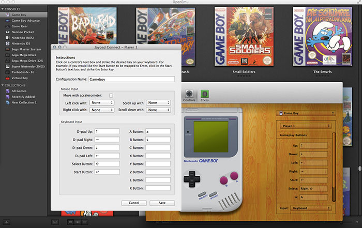Screen dimensions: 362x228
Task: Click Select Button key field
Action: point(107,164)
